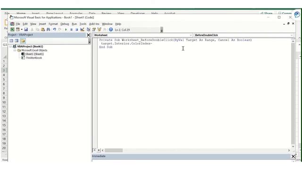The width and height of the screenshot is (302, 170).
Task: Toggle Design Mode icon
Action: tap(82, 29)
